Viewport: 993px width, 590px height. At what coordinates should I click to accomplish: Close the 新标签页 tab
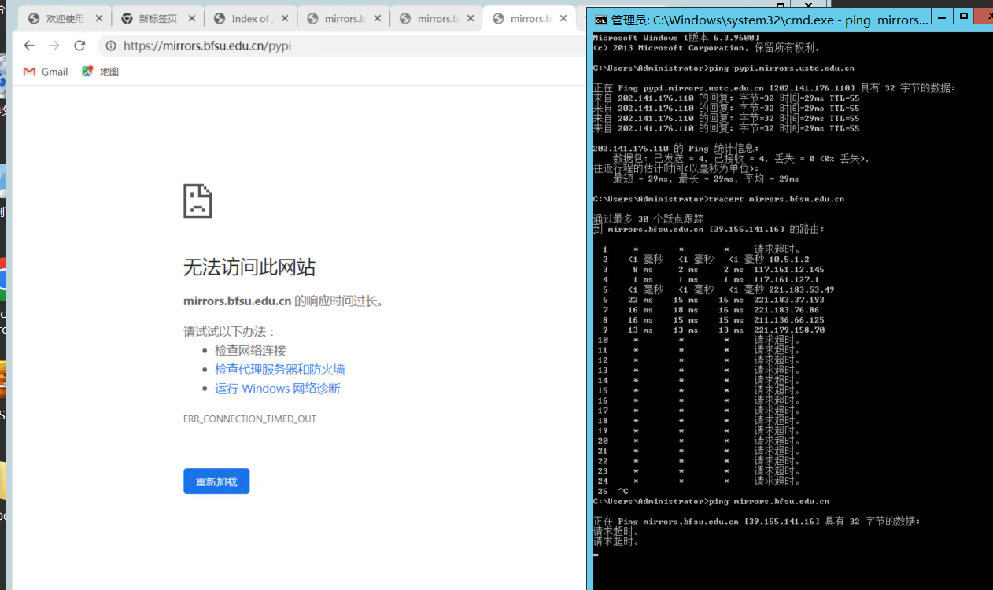tap(191, 16)
